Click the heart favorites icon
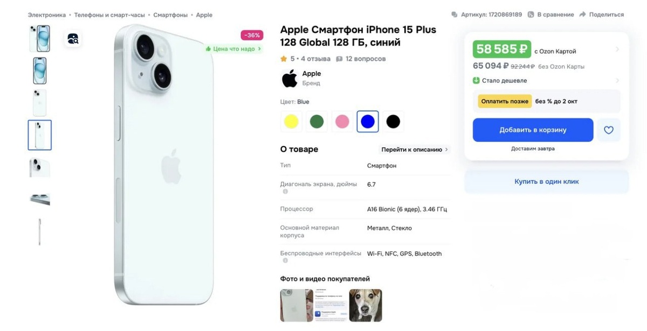 pos(609,130)
